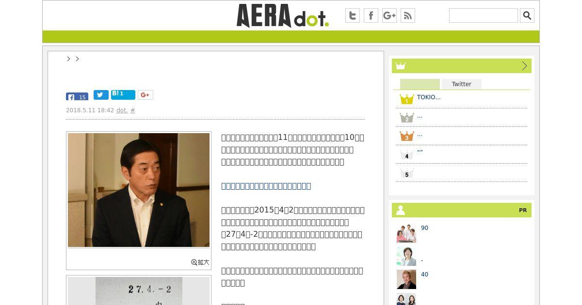582x305 pixels.
Task: Open the rank 2 ranking article
Action: (x=420, y=116)
